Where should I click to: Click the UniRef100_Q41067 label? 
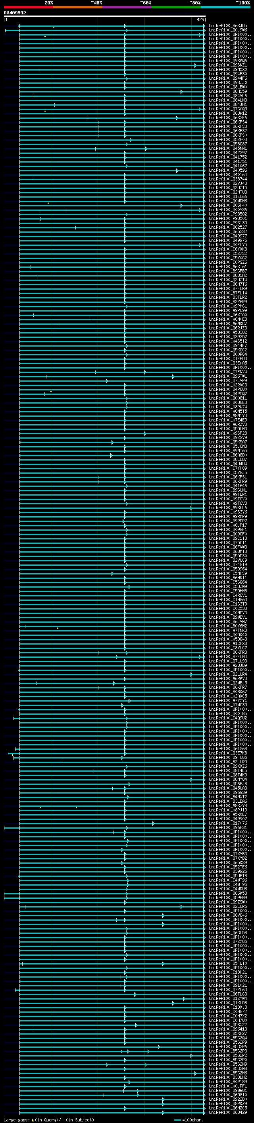228,166
